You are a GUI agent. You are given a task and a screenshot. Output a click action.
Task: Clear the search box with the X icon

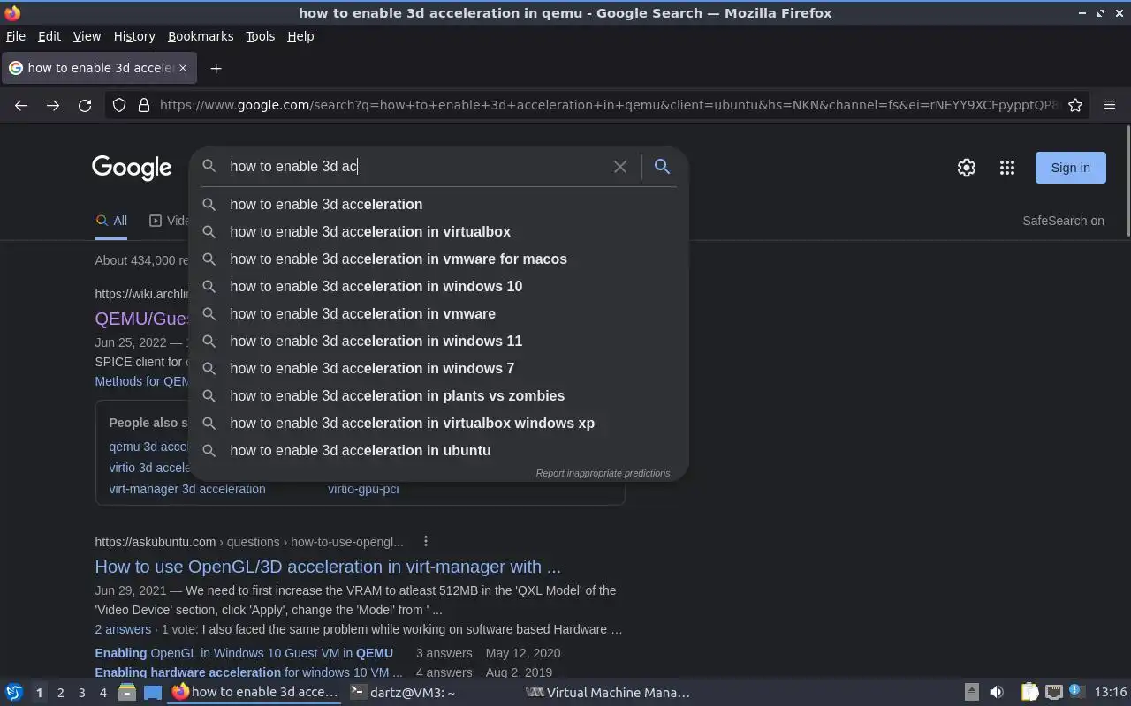click(620, 166)
